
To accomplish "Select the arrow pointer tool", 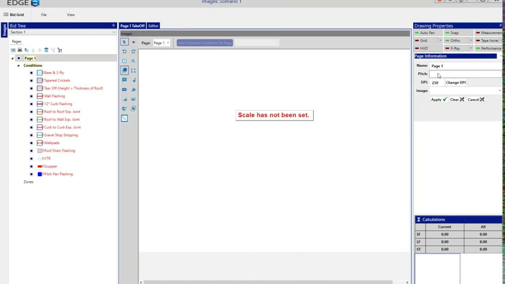I will (124, 42).
